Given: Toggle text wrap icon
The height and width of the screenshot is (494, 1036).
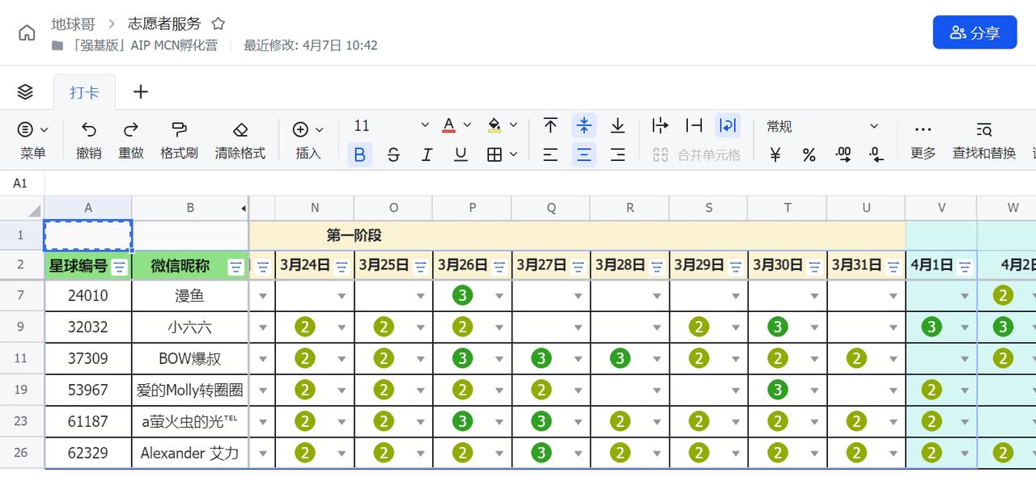Looking at the screenshot, I should coord(728,125).
